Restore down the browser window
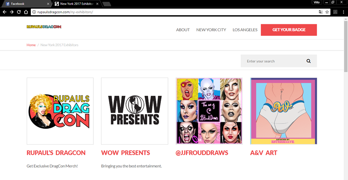The width and height of the screenshot is (348, 180). coord(333,3)
